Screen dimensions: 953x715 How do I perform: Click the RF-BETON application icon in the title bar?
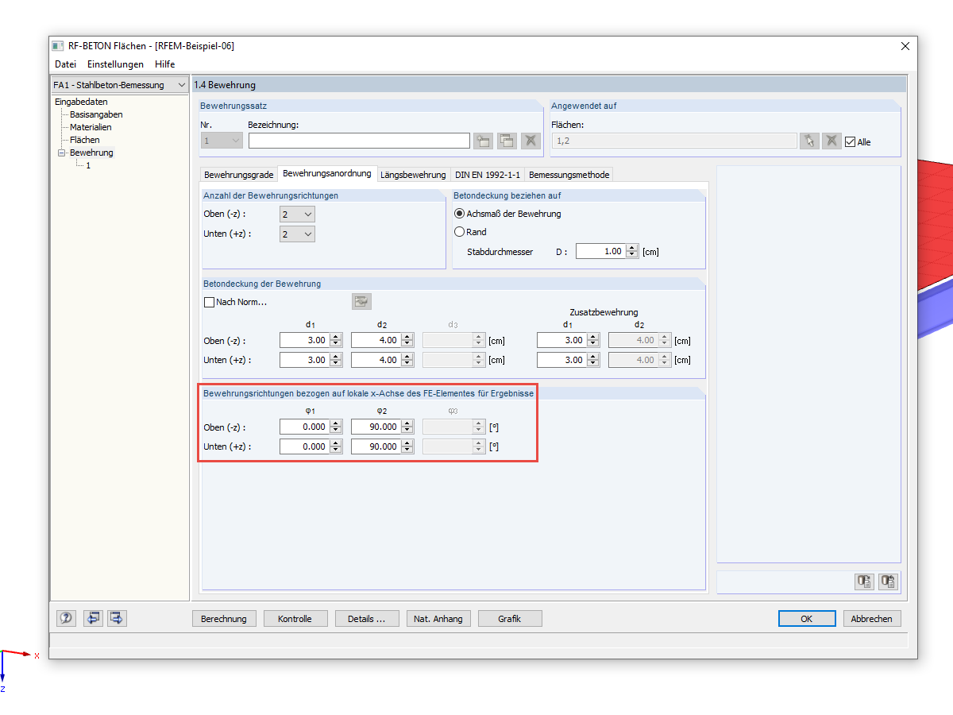coord(58,46)
